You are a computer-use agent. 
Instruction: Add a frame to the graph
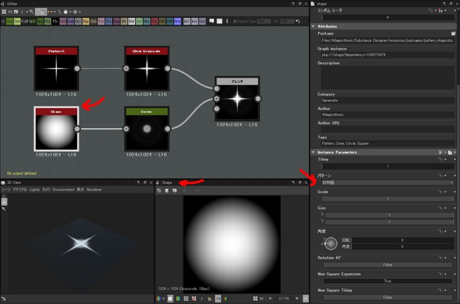coord(219,21)
